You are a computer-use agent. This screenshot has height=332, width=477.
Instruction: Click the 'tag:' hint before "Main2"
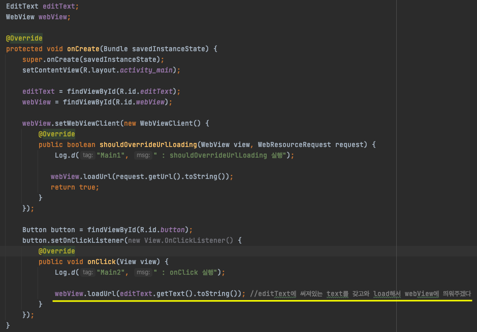tap(87, 273)
